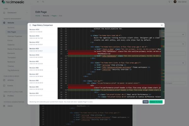Click the red removed line 21 in diff
The image size is (189, 126).
115,51
